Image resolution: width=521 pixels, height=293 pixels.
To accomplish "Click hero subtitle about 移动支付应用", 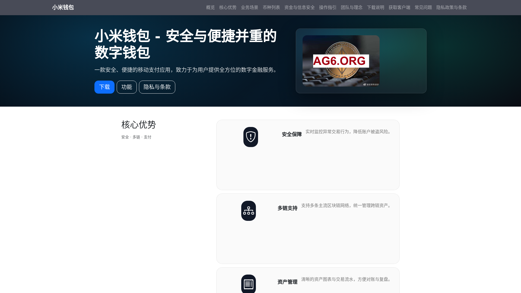I will click(187, 70).
